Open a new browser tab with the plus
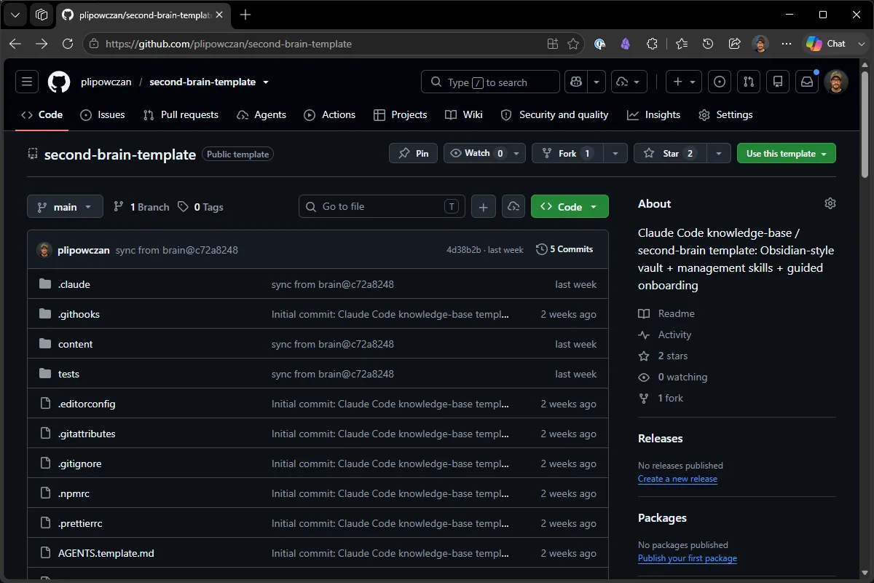This screenshot has height=583, width=874. (245, 15)
